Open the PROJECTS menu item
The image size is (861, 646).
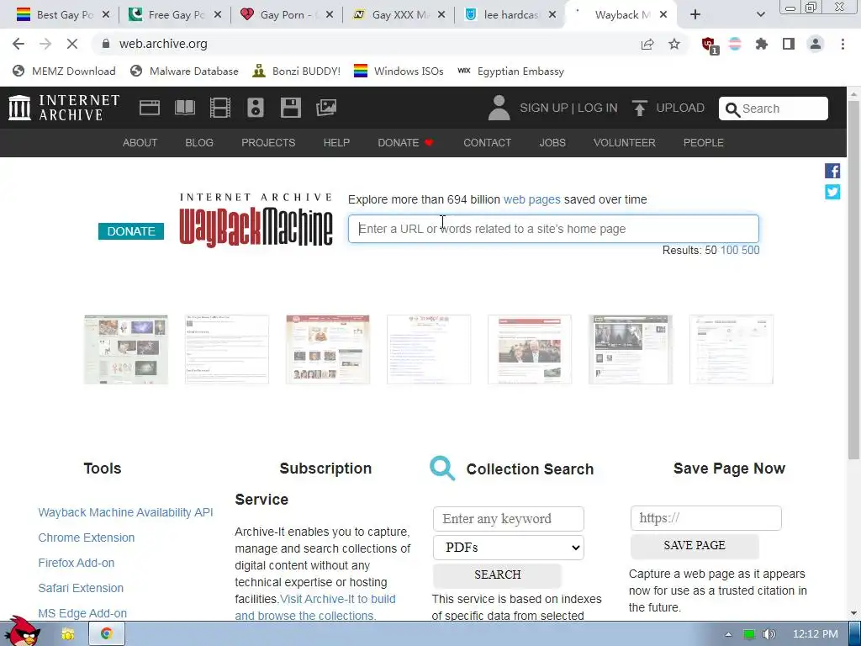point(268,143)
